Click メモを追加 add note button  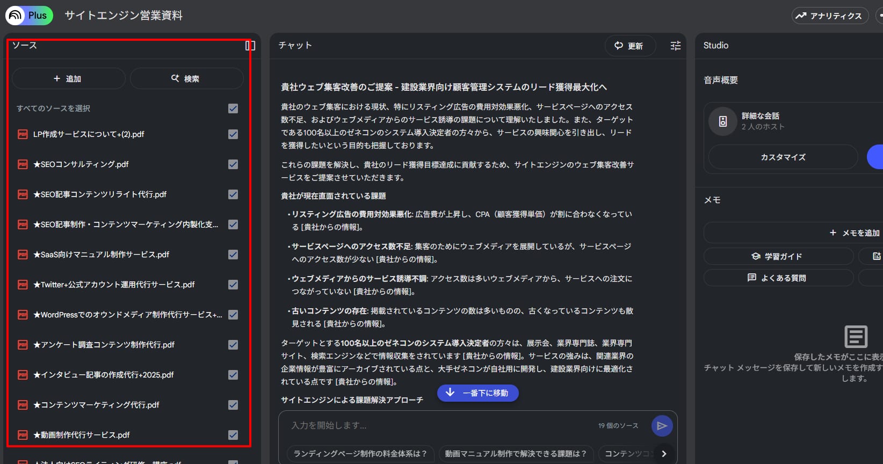point(793,233)
